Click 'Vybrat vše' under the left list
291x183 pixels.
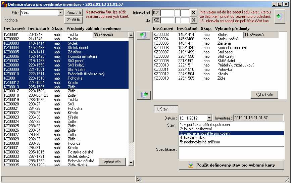click(112, 162)
